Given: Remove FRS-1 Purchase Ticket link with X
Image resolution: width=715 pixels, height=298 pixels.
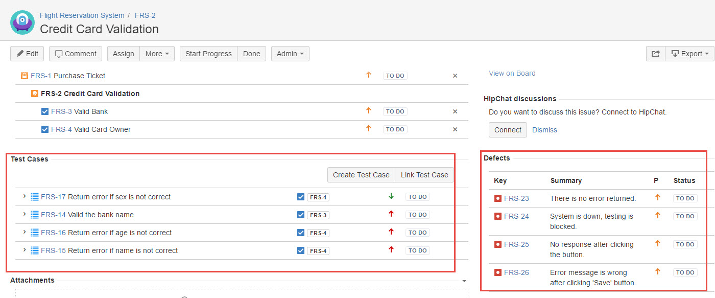Looking at the screenshot, I should pyautogui.click(x=455, y=76).
